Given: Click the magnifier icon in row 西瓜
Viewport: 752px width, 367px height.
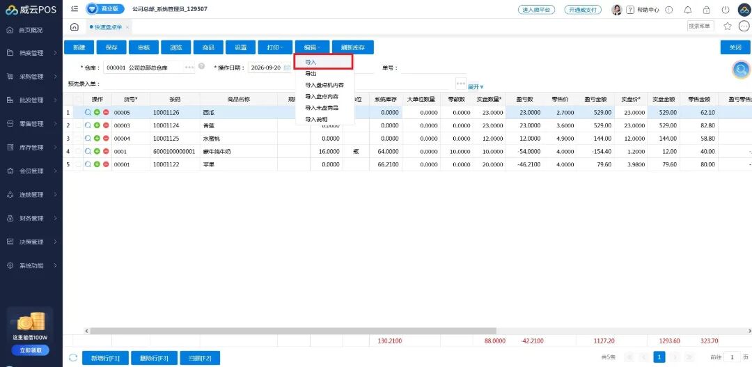Looking at the screenshot, I should pyautogui.click(x=88, y=112).
